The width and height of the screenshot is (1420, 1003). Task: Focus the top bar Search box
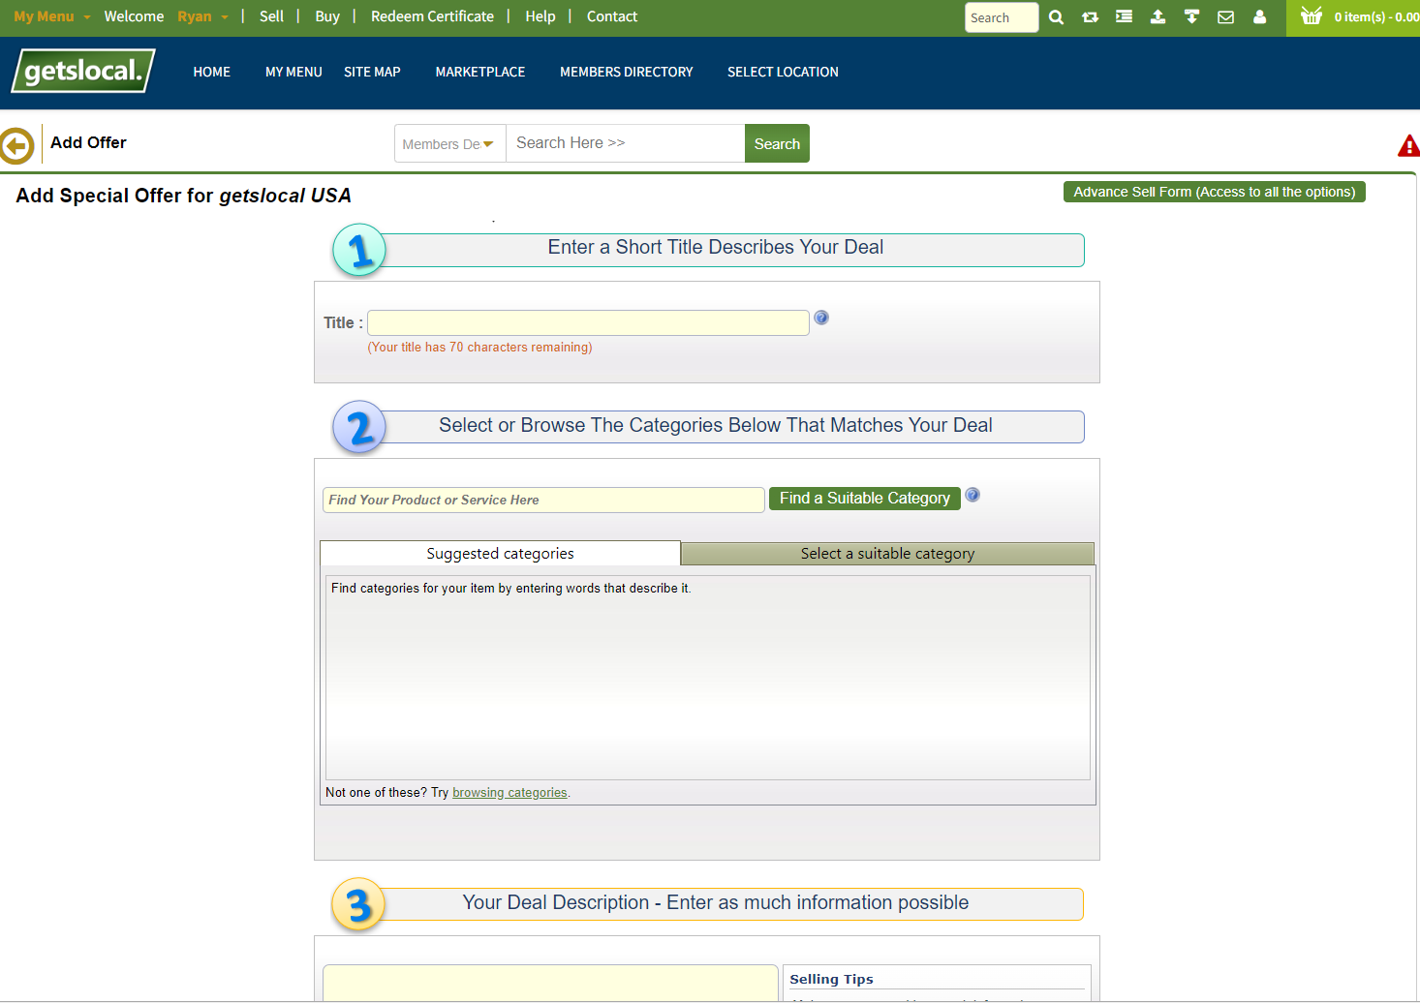coord(1002,17)
